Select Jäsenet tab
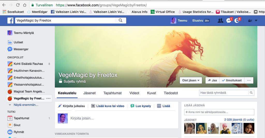This screenshot has width=265, height=138. 89,93
